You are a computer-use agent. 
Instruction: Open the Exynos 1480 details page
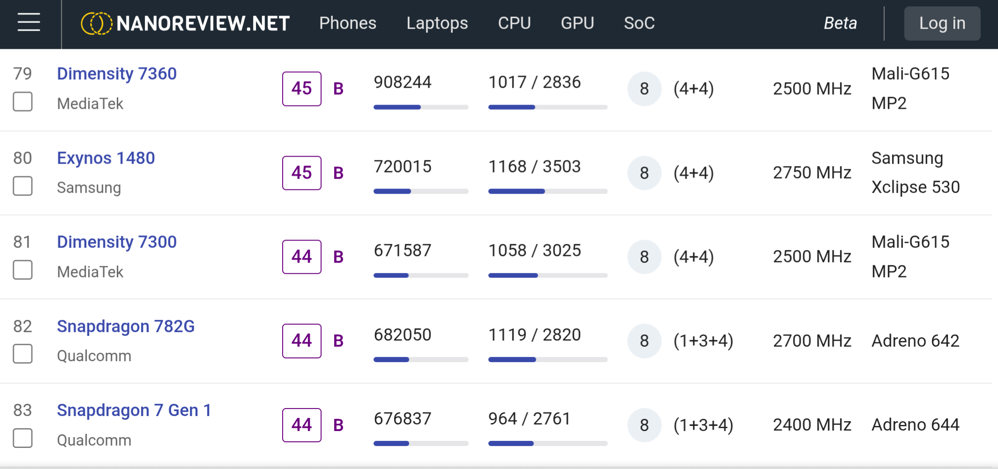pyautogui.click(x=106, y=158)
